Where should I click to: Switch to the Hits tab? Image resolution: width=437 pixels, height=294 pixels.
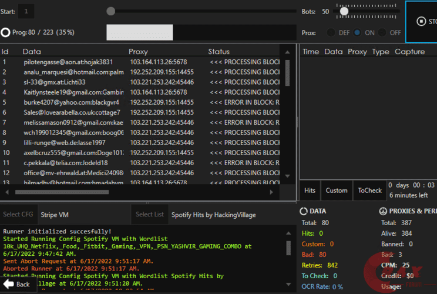(x=310, y=190)
